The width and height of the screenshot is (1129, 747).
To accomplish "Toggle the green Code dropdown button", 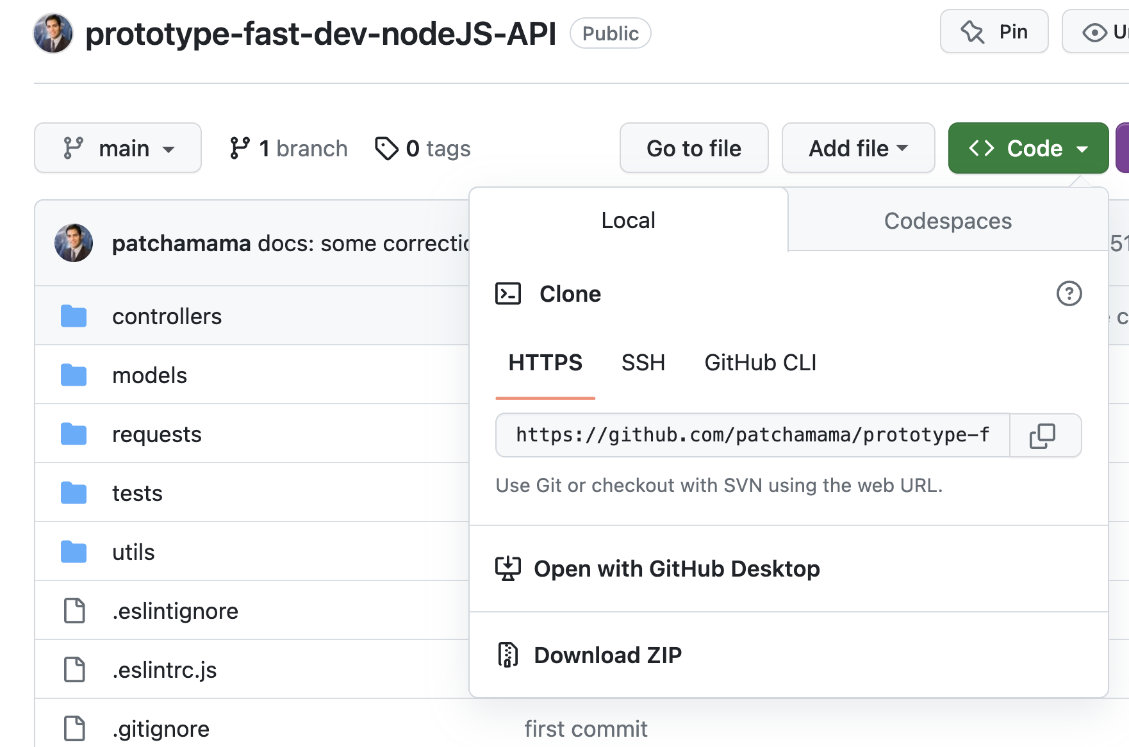I will click(x=1028, y=148).
